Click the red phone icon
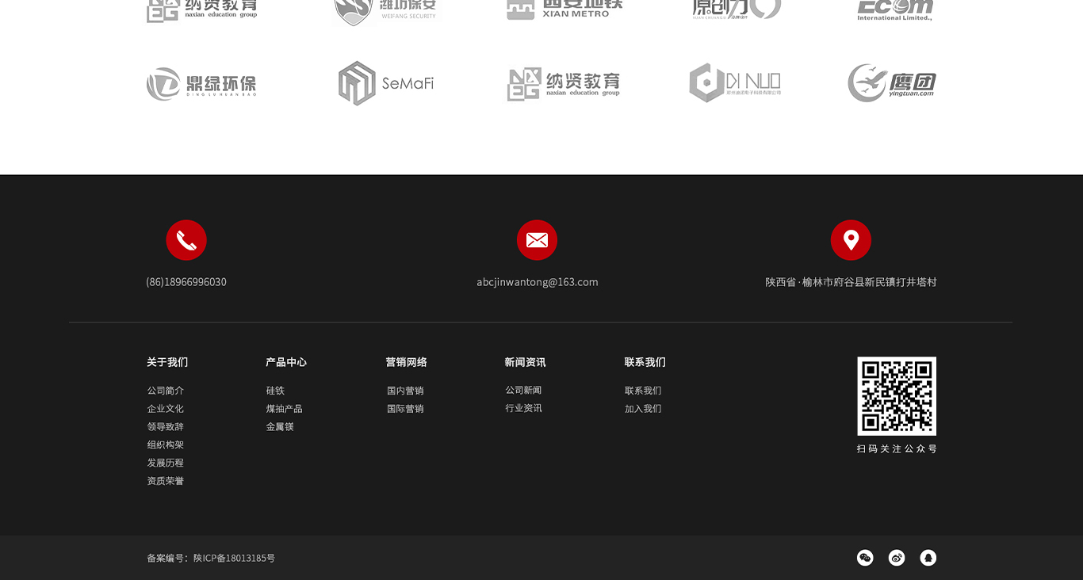The image size is (1083, 580). pos(186,240)
